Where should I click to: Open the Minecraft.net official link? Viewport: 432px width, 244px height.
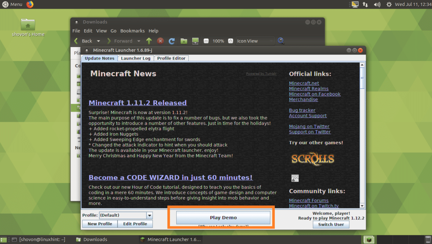click(304, 83)
